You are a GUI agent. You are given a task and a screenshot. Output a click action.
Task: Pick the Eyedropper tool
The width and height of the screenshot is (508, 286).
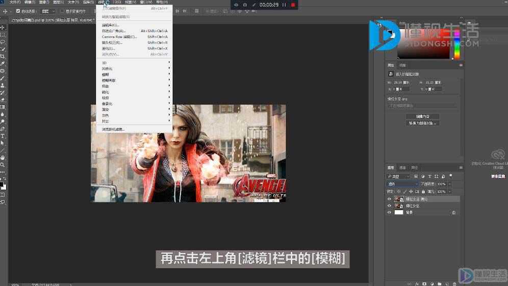[x=3, y=64]
